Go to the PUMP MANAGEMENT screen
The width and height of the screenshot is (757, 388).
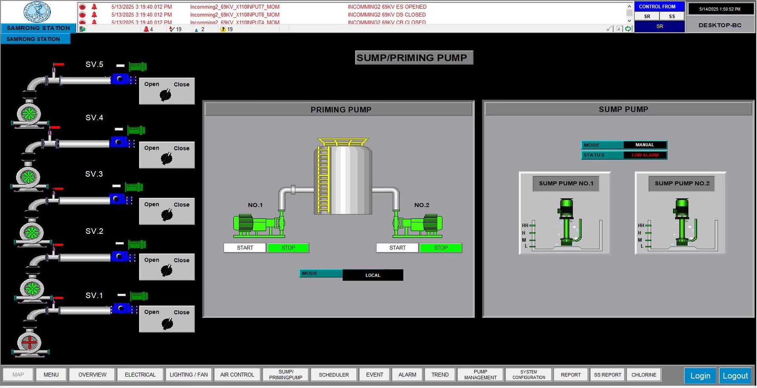pyautogui.click(x=480, y=375)
